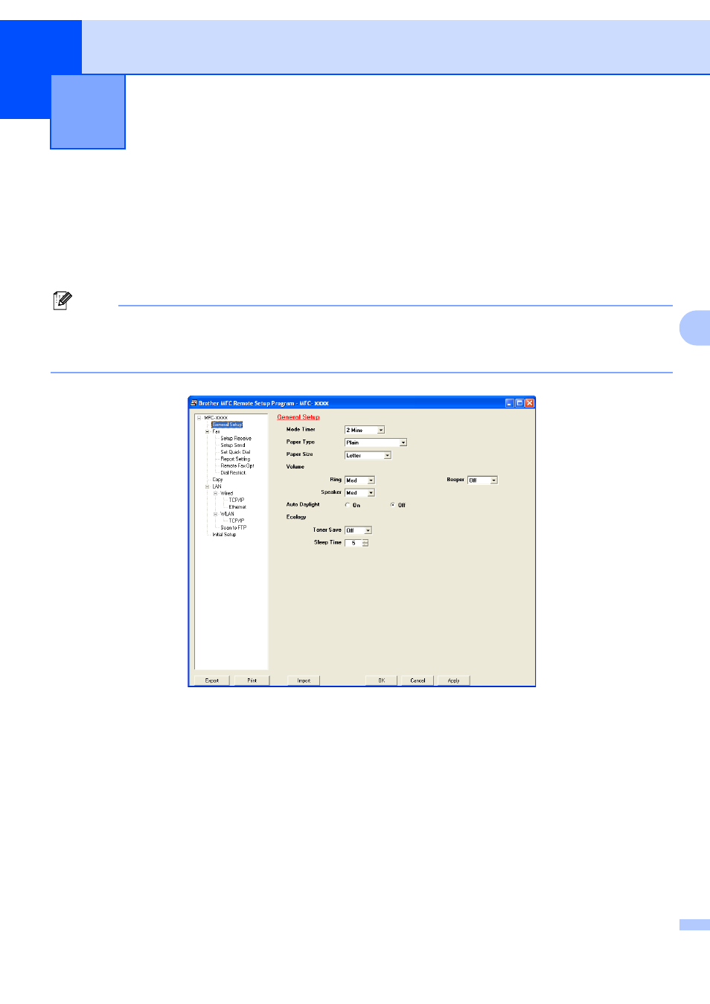
Task: Select Report Setting in the tree
Action: click(235, 460)
